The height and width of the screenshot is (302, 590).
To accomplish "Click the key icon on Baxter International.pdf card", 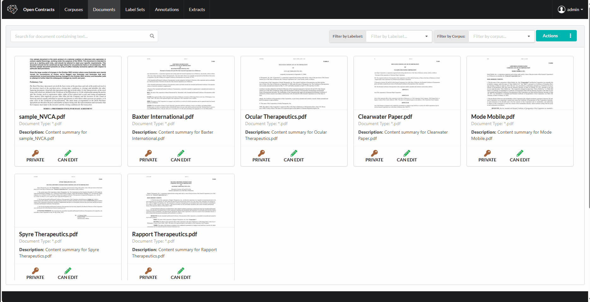I will (148, 153).
